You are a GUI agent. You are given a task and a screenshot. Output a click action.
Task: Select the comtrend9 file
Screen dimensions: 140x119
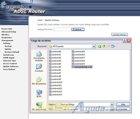pyautogui.click(x=55, y=79)
